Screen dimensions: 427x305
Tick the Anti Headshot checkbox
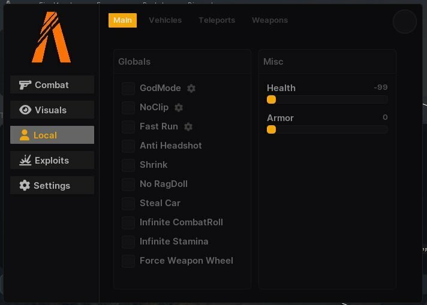(128, 146)
